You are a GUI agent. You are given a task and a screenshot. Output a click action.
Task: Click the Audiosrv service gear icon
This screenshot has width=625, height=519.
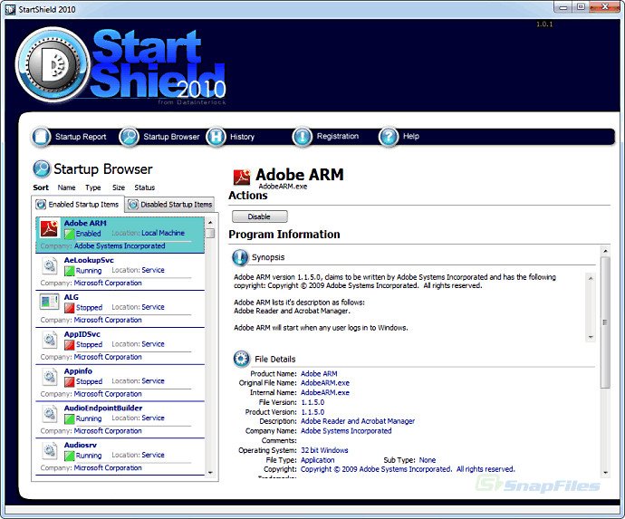[x=50, y=450]
